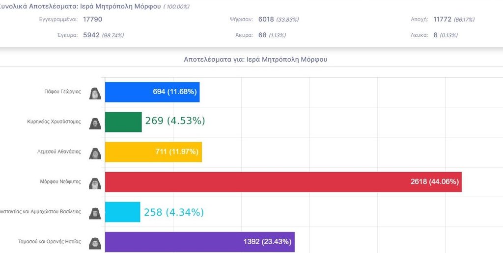Click the percentage (98.74%) next to Έγκυρα
The image size is (503, 253).
coord(113,36)
